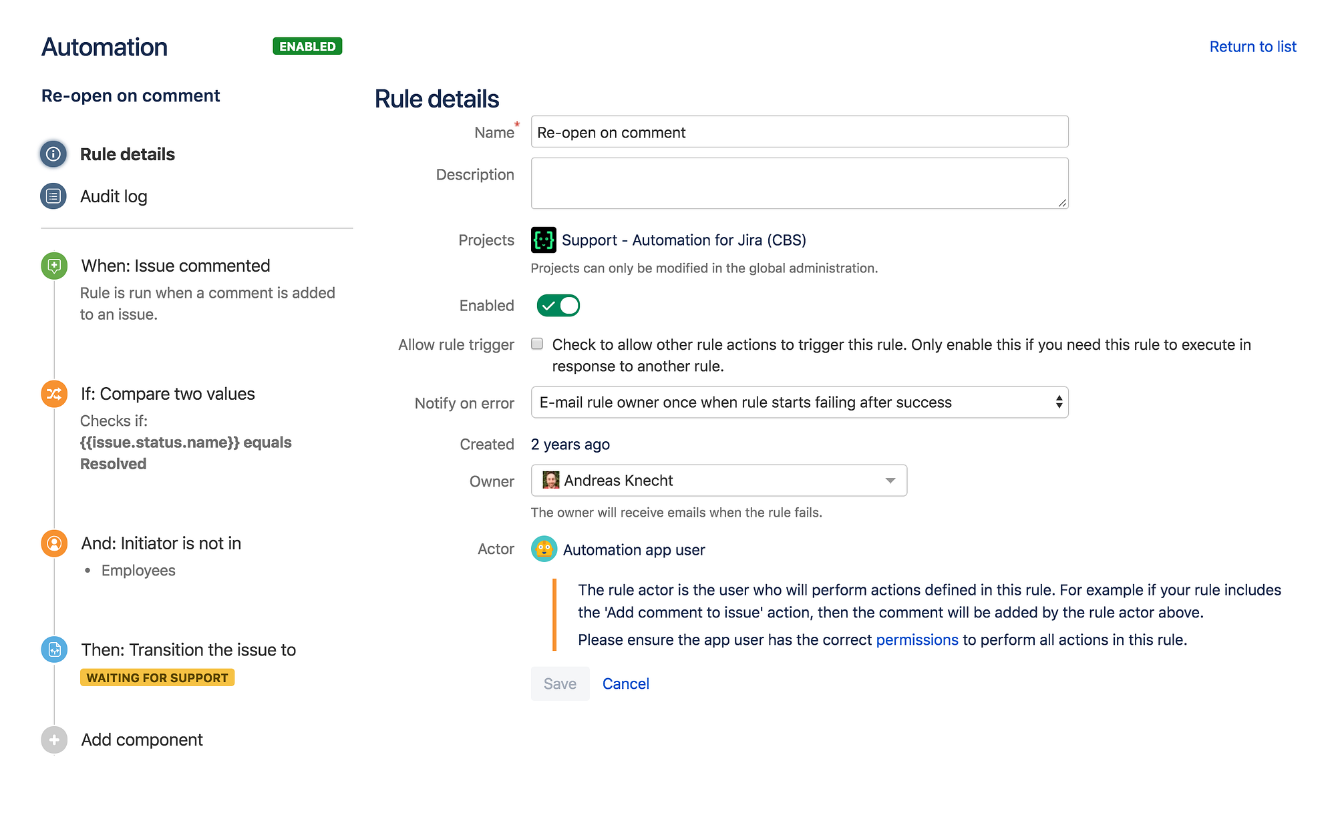Open the Audit log list icon
Image resolution: width=1336 pixels, height=821 pixels.
pos(53,196)
